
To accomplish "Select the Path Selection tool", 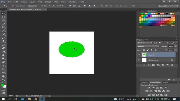I will [x=3, y=69].
